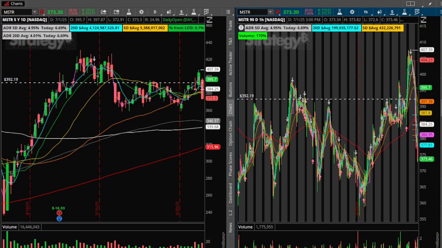This screenshot has height=248, width=442.
Task: Open the Active Trader side tab
Action: coord(231,64)
